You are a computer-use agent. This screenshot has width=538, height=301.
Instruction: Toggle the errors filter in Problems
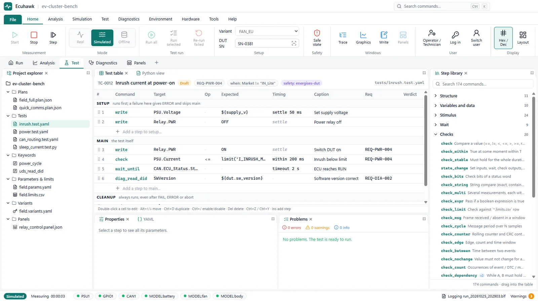click(292, 228)
